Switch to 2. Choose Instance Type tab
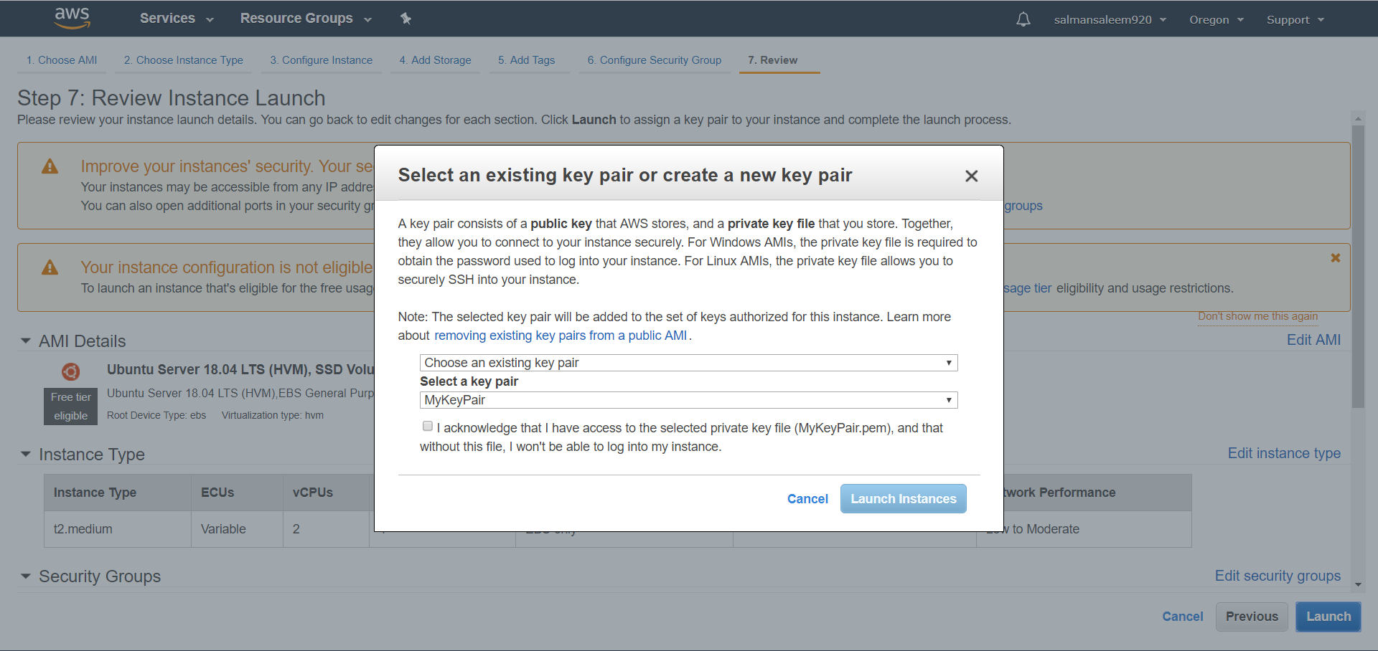The height and width of the screenshot is (651, 1378). click(x=183, y=60)
